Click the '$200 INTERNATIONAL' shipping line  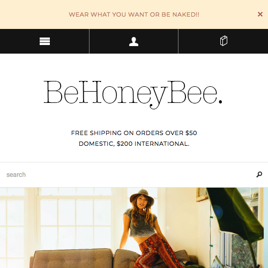(153, 144)
